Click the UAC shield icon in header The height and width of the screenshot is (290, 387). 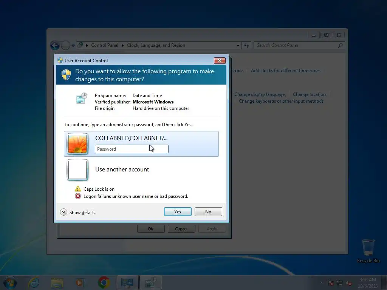66,74
